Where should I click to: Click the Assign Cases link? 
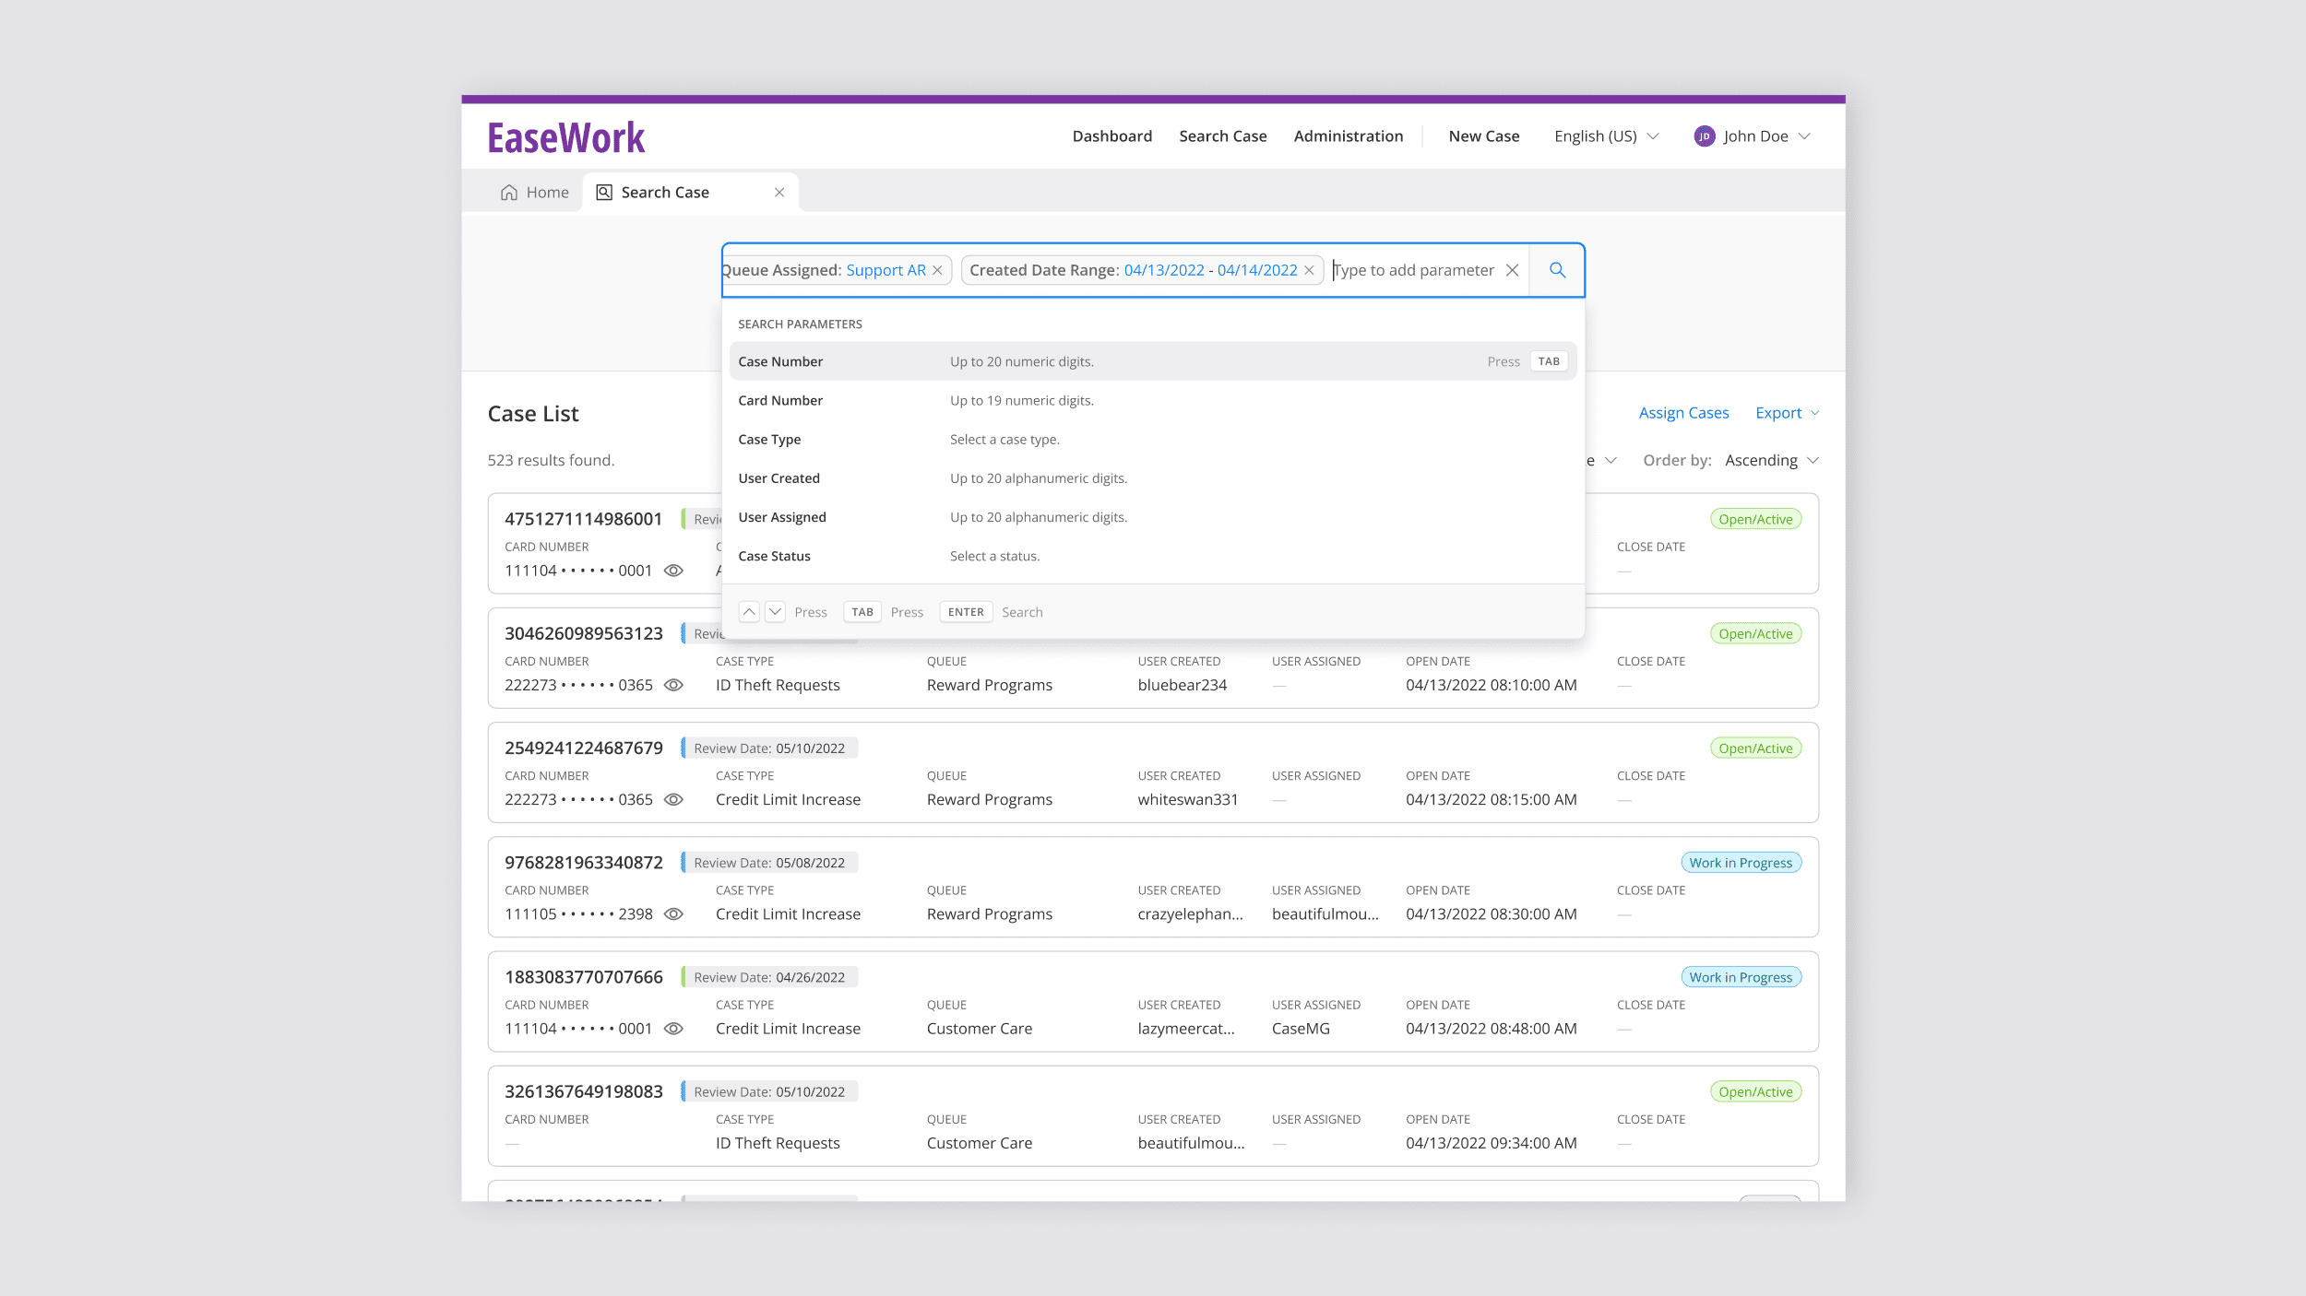click(1683, 413)
